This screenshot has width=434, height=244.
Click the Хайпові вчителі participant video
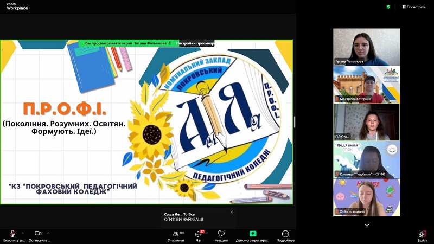(366, 197)
